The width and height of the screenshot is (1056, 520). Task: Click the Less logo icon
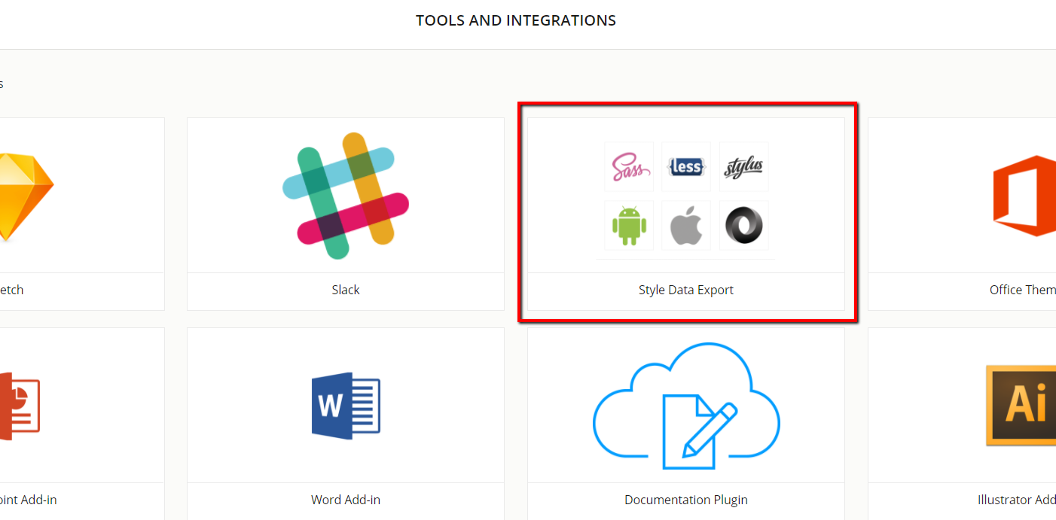click(686, 167)
